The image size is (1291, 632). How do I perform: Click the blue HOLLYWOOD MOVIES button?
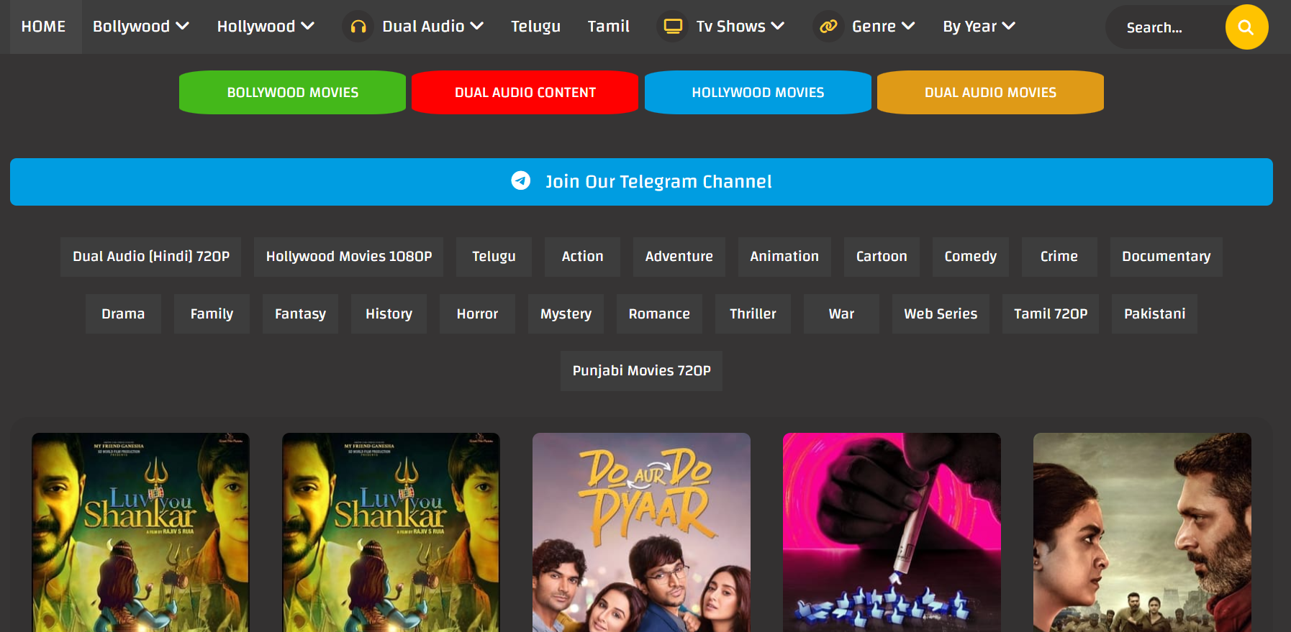[758, 92]
